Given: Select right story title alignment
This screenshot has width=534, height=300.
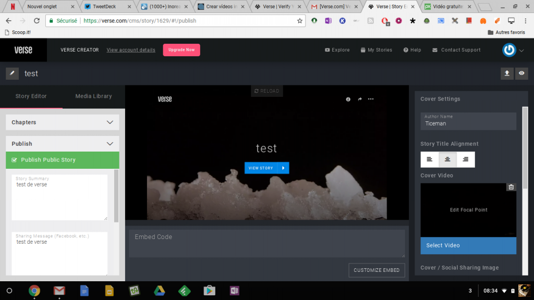Looking at the screenshot, I should coord(465,159).
